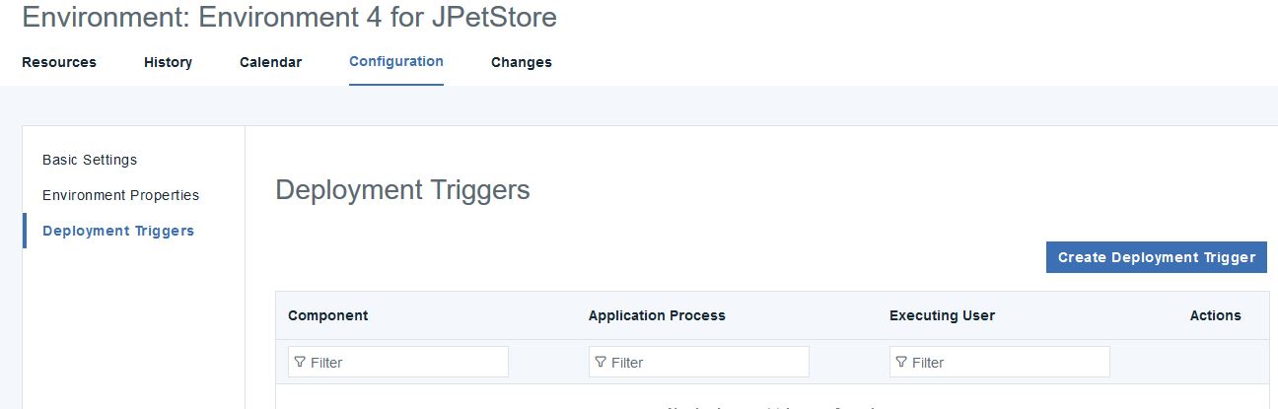The image size is (1278, 409).
Task: Click the filter icon in Executing User filter
Action: (x=901, y=363)
